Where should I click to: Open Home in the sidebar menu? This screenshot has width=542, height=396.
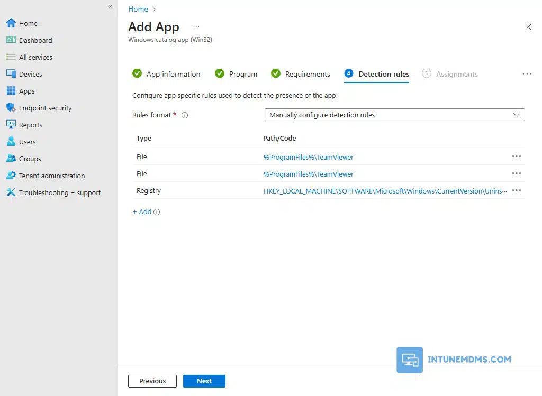pos(28,23)
